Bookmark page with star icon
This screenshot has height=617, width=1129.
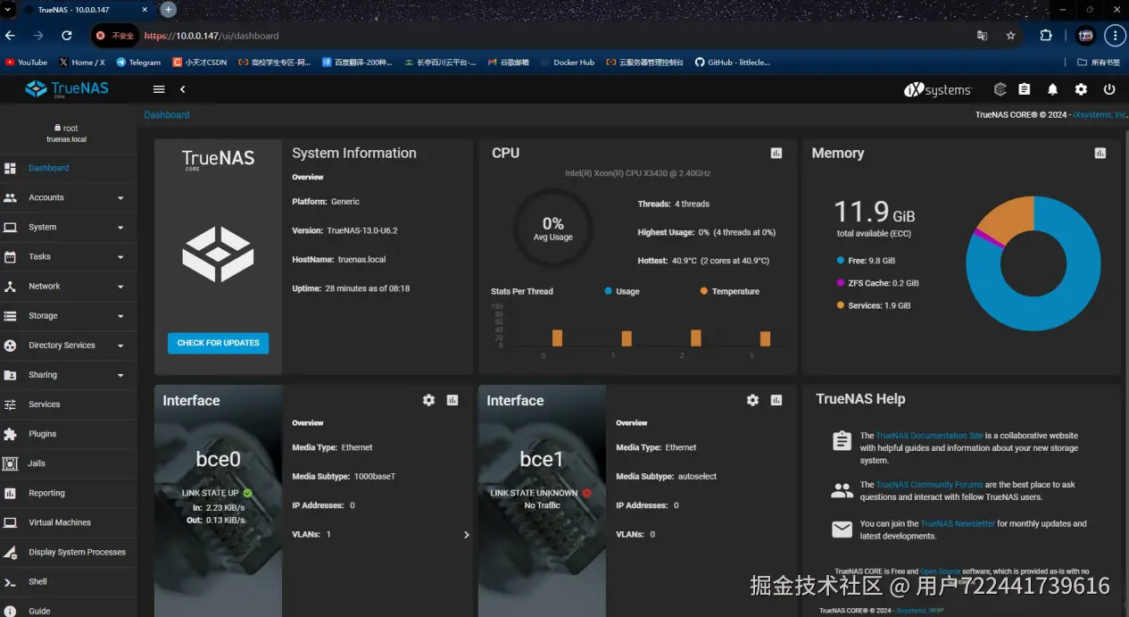(1010, 36)
